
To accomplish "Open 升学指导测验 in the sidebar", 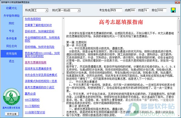I will (x=11, y=16).
